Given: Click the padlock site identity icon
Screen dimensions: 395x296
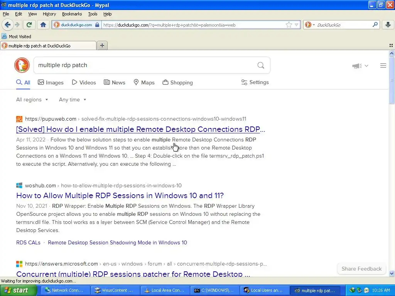Looking at the screenshot, I should coord(97,25).
